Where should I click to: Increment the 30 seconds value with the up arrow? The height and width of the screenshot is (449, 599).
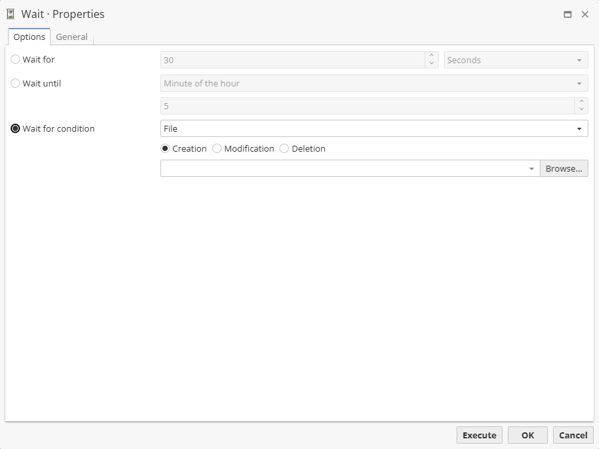click(431, 57)
